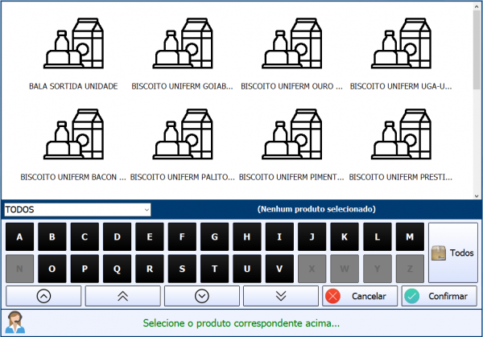Filter products by letter M
Viewport: 483px width, 337px height.
(410, 237)
